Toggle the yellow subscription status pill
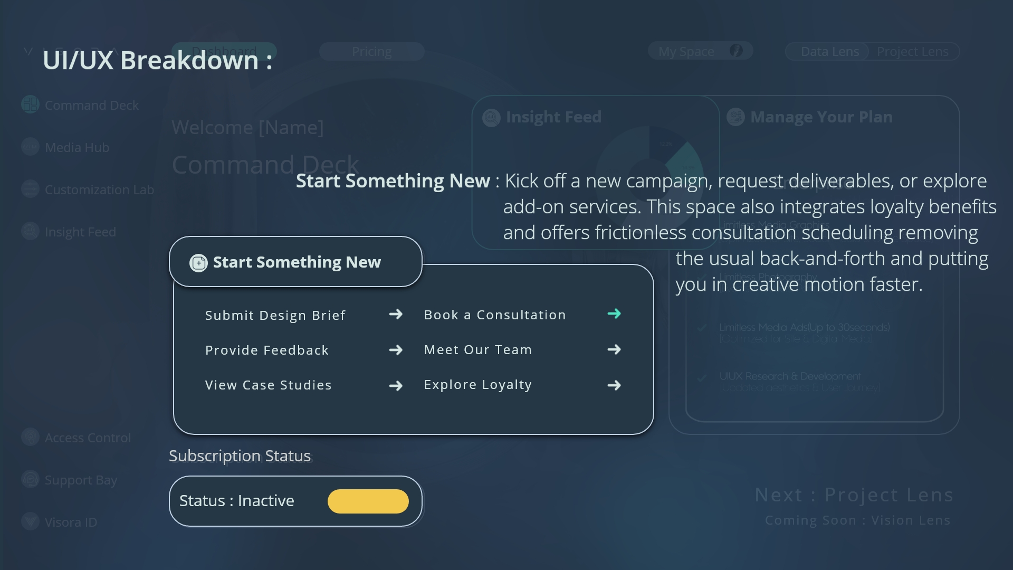 point(368,501)
